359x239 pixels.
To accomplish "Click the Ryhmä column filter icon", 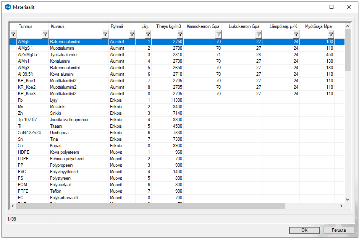I will [x=132, y=34].
